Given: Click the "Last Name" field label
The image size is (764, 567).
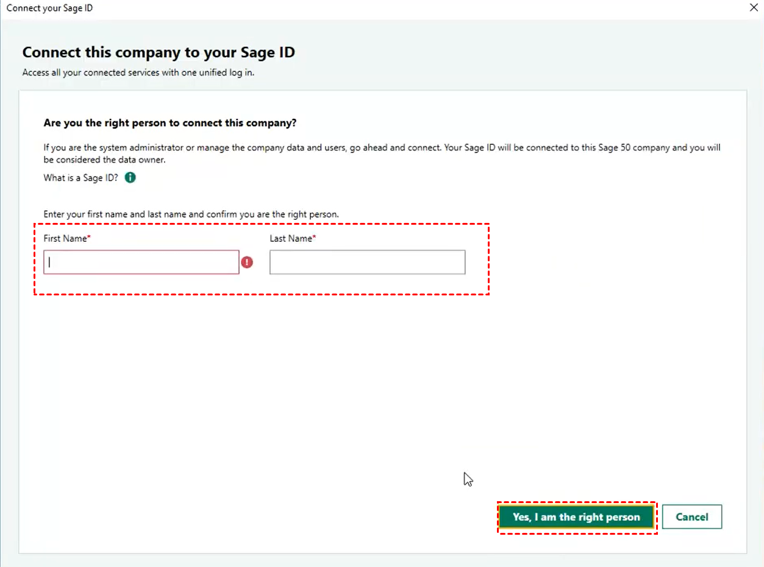Looking at the screenshot, I should (290, 238).
